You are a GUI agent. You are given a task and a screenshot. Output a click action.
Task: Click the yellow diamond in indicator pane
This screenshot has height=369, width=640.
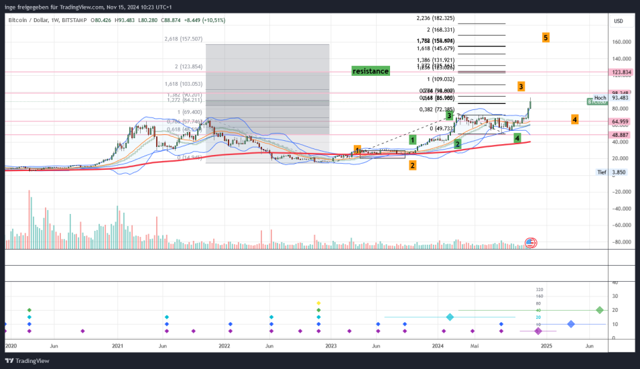[x=319, y=303]
